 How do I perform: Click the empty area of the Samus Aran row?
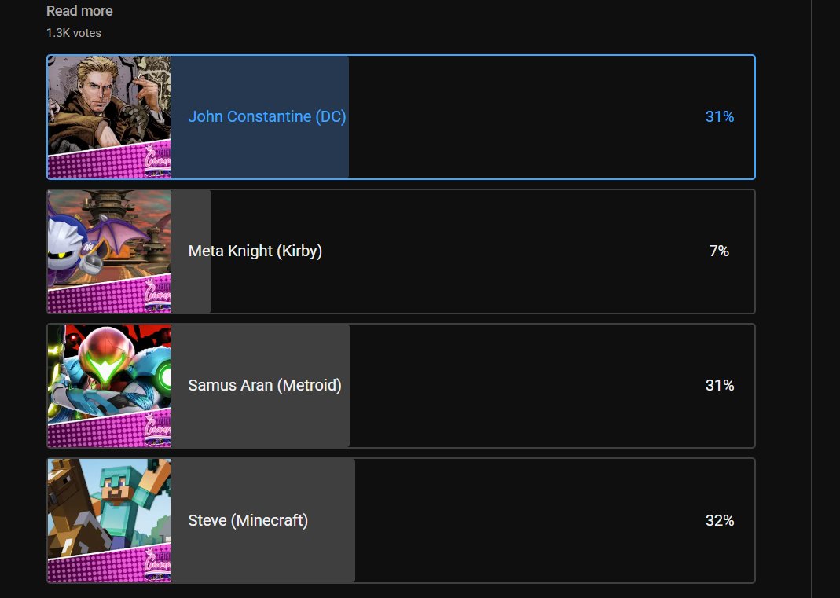(525, 386)
